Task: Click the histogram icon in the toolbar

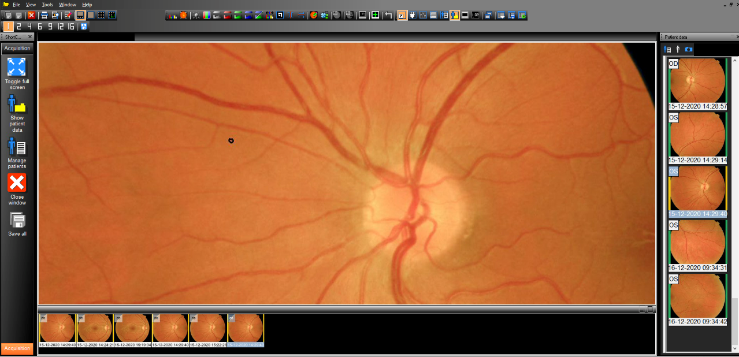Action: 172,15
